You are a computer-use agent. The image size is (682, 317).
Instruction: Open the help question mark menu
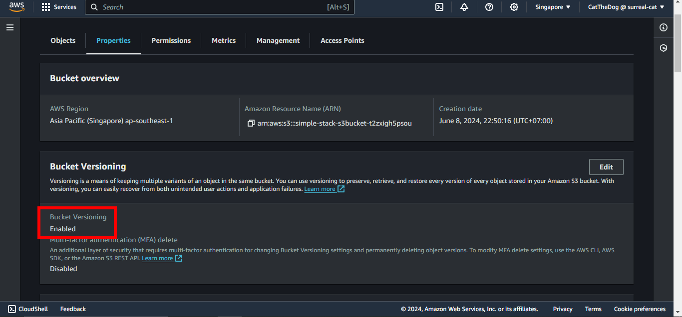(x=489, y=7)
